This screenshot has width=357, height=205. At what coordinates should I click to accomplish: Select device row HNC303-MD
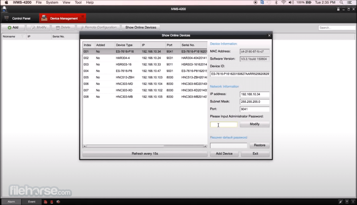coord(145,84)
